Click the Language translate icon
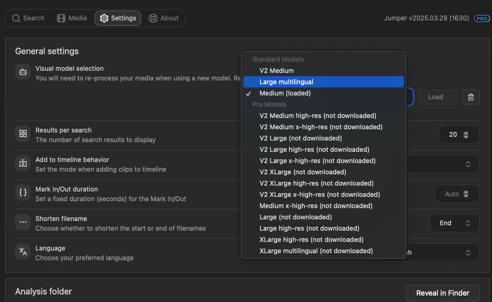The height and width of the screenshot is (302, 492). tap(23, 252)
